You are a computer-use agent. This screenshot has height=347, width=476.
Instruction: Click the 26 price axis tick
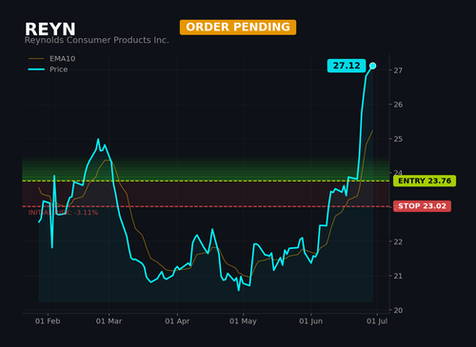click(x=398, y=105)
